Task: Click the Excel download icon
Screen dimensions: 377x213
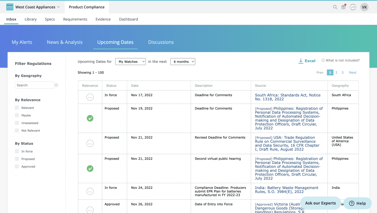Action: pos(301,61)
